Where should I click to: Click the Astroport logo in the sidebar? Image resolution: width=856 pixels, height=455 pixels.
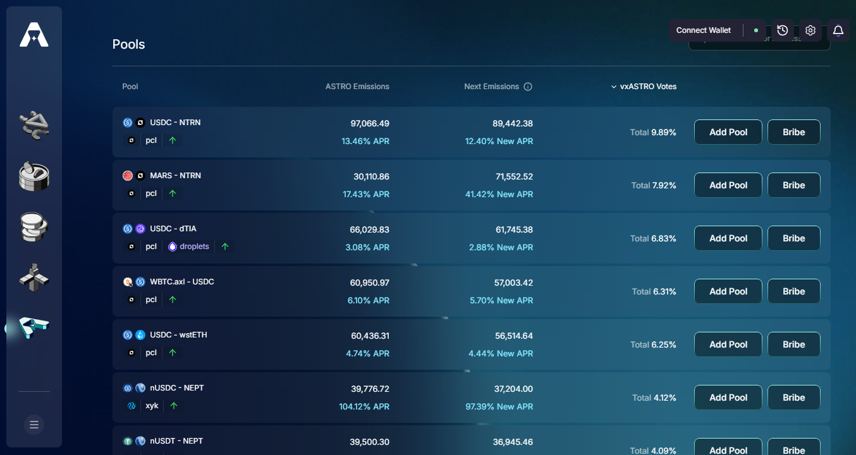(34, 35)
